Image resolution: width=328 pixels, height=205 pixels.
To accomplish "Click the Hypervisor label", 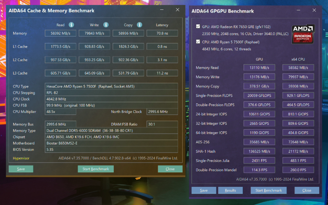I will click(x=21, y=158).
